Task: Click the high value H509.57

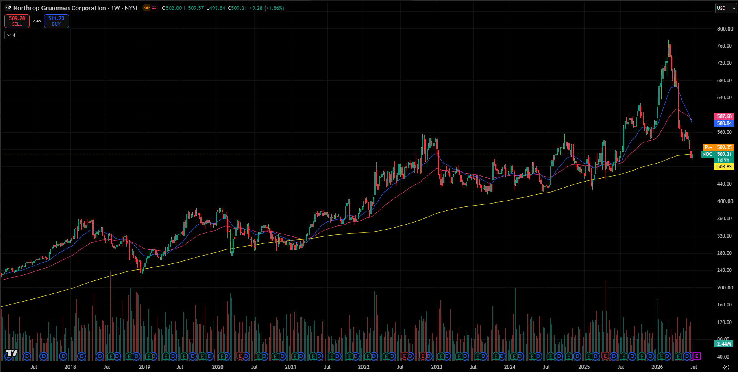Action: tap(194, 8)
